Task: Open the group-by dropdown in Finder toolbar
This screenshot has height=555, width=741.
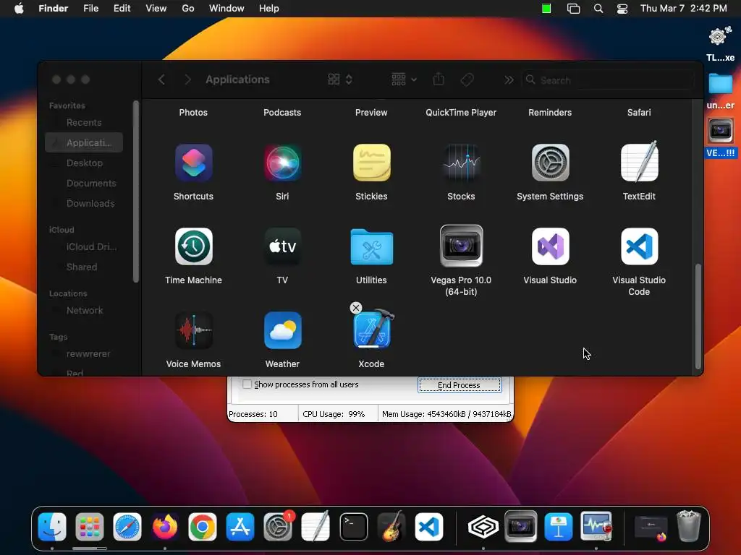Action: 404,79
